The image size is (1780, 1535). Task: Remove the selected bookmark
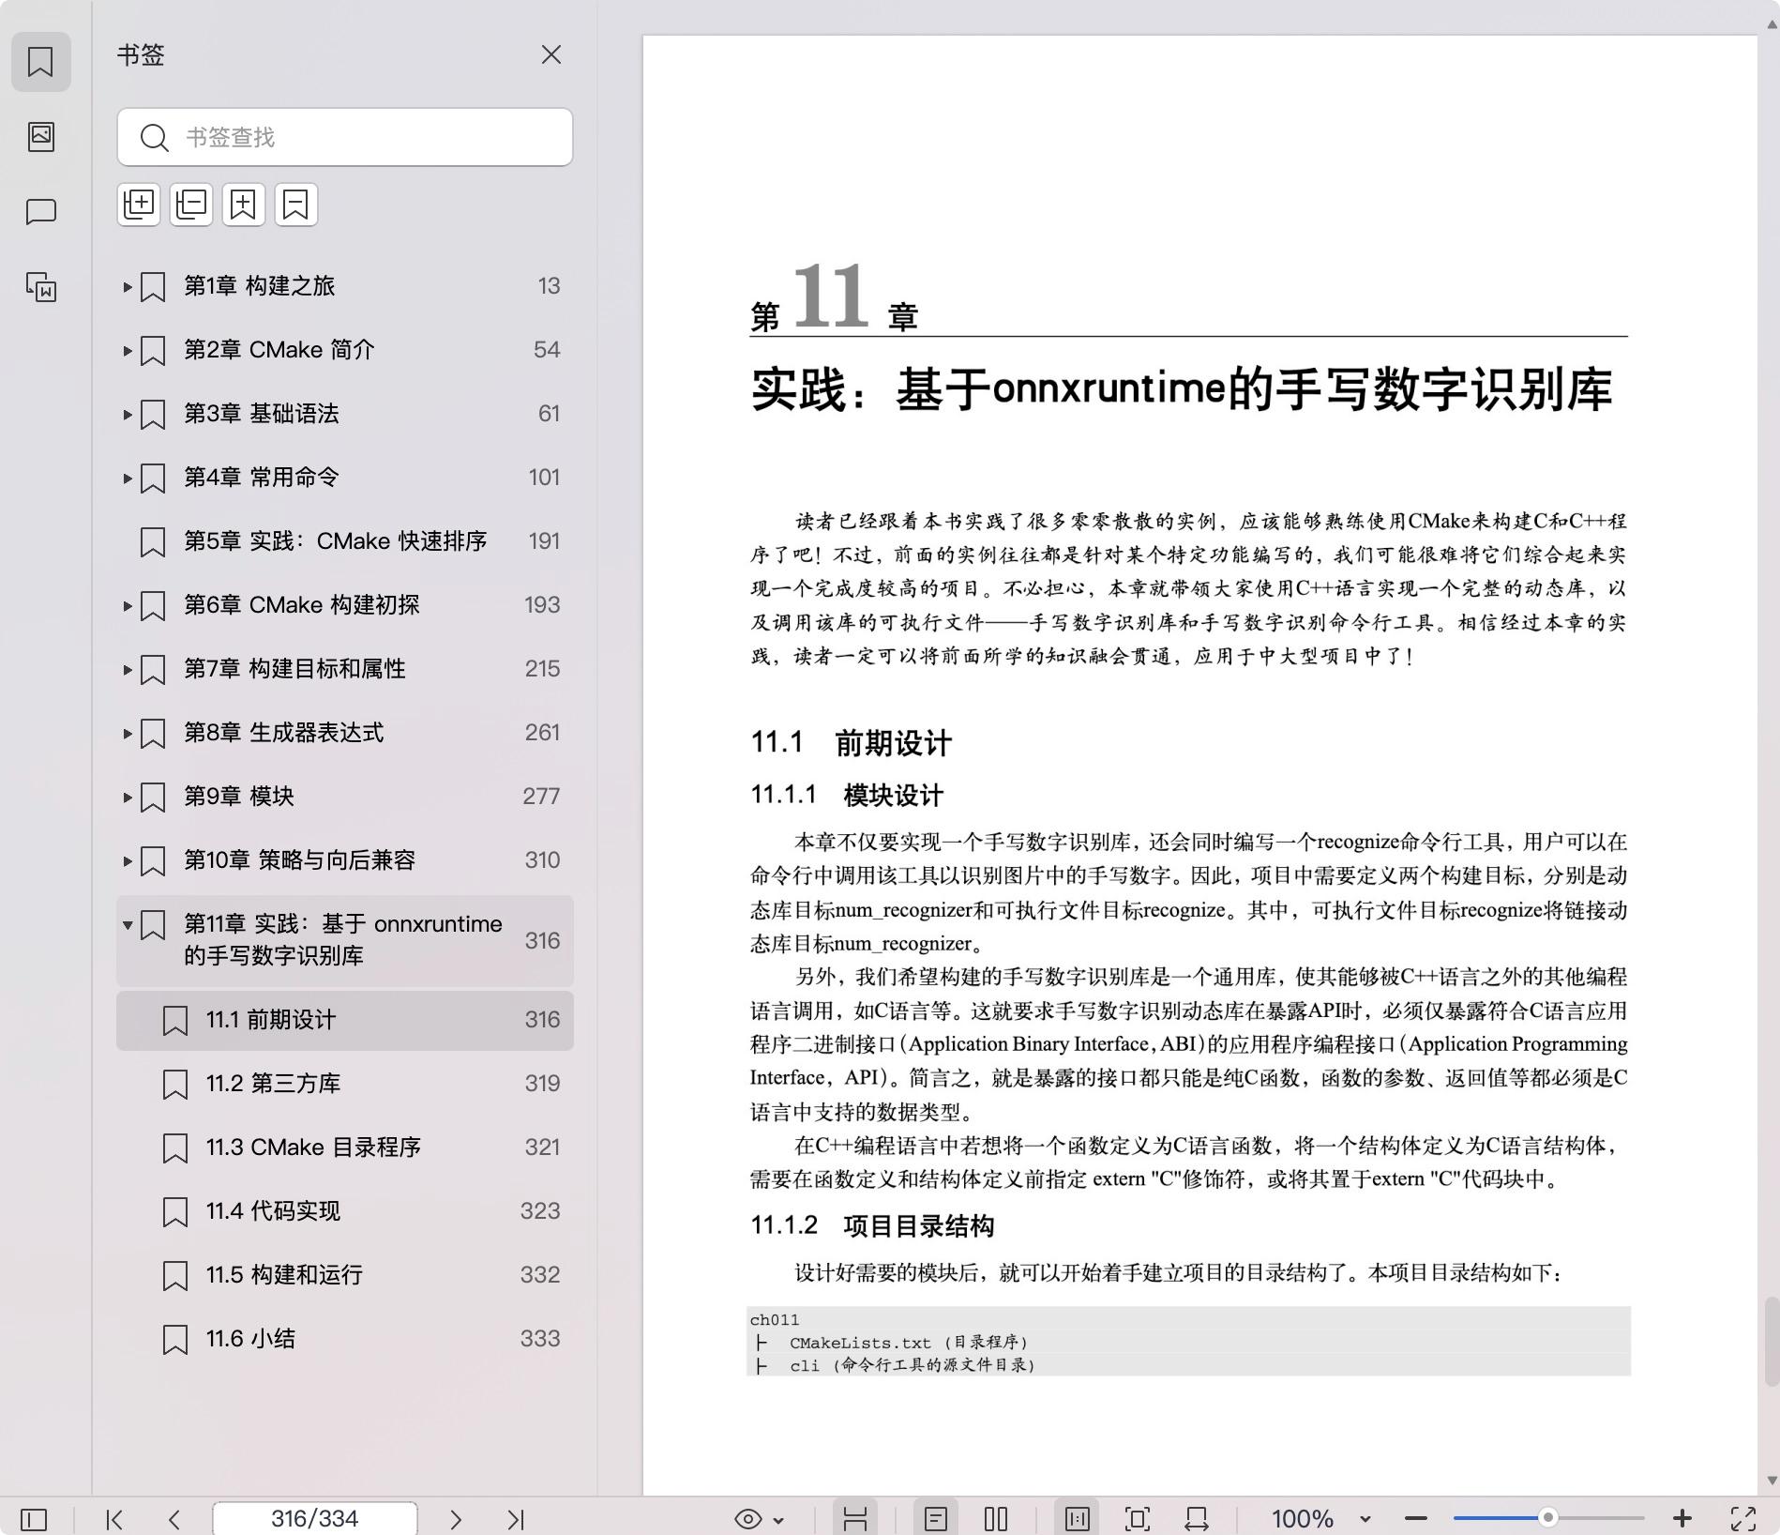click(x=296, y=205)
